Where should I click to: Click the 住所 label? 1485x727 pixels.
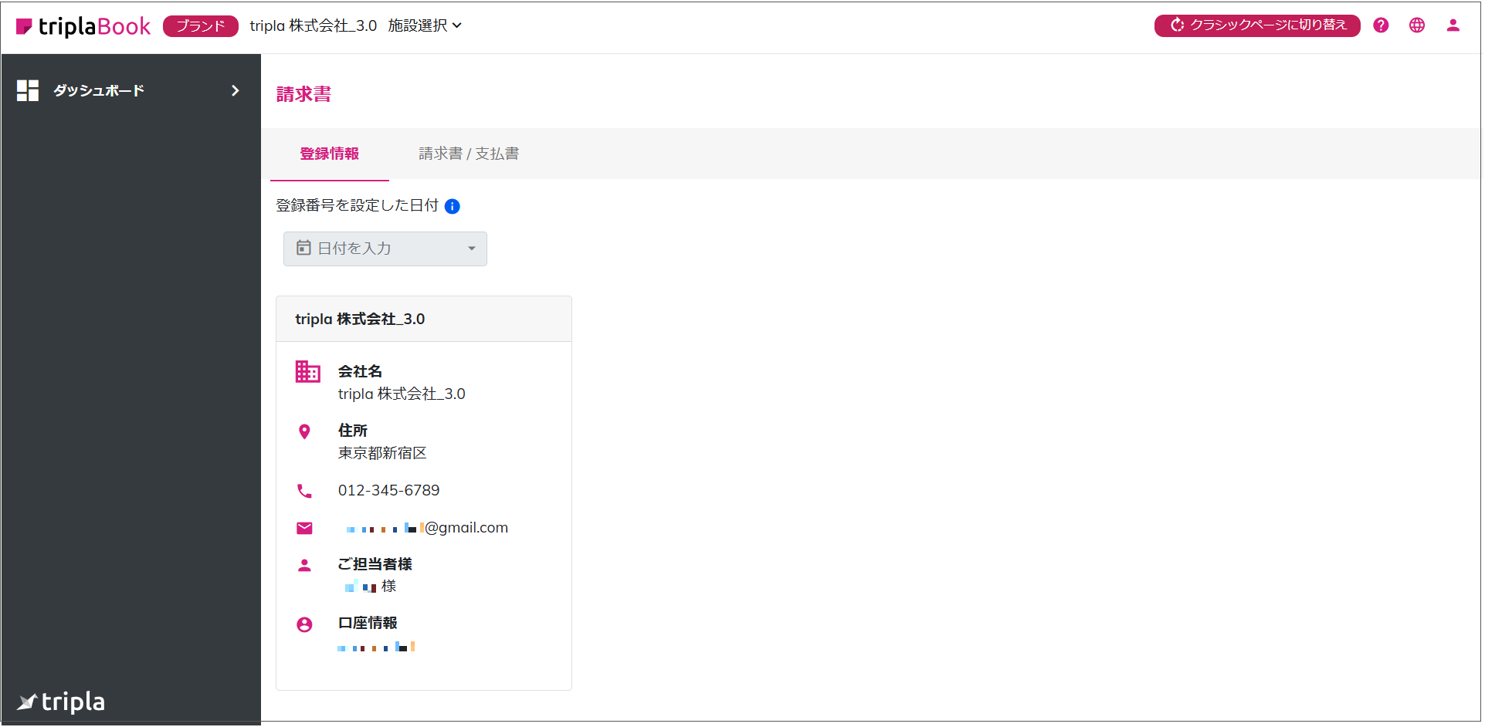pyautogui.click(x=353, y=431)
